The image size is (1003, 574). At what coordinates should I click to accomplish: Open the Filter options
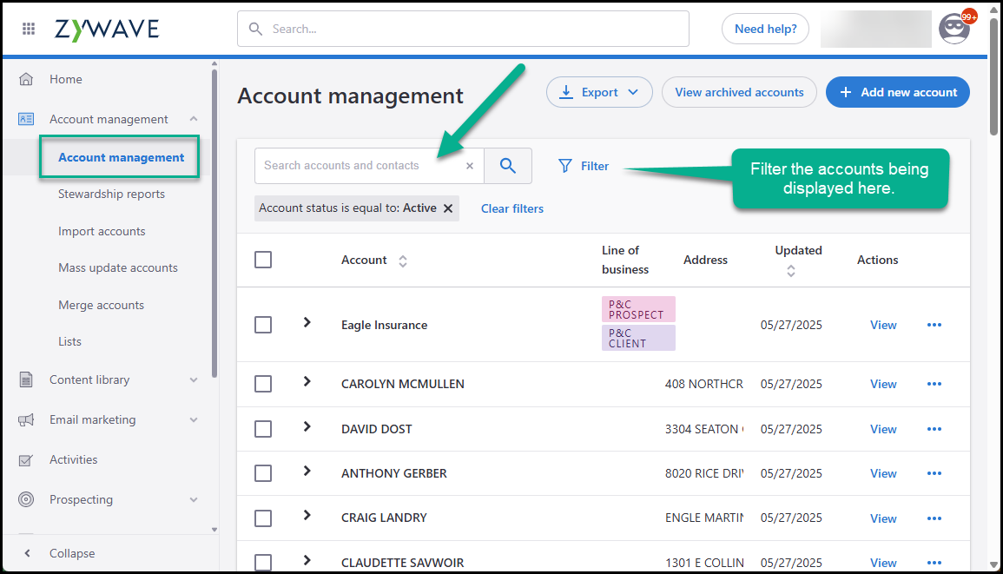[584, 167]
